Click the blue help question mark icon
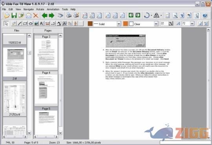The height and width of the screenshot is (145, 212). coord(205,15)
